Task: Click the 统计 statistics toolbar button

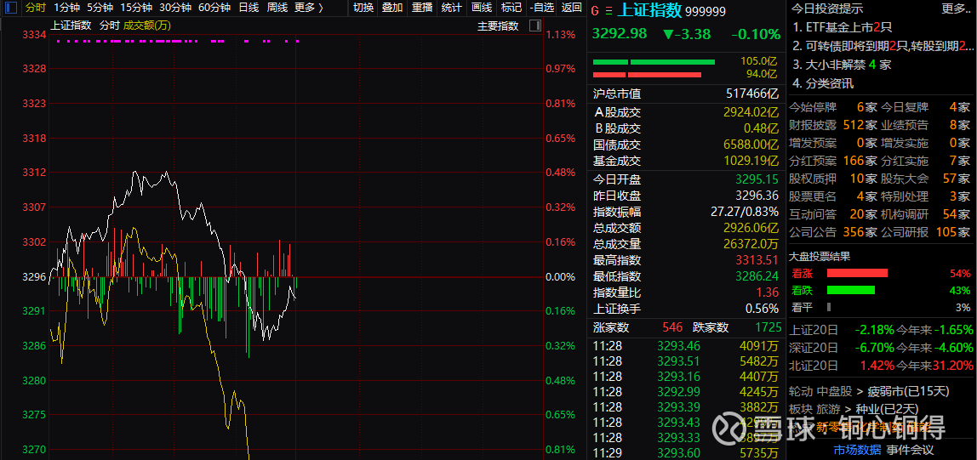Action: (452, 8)
